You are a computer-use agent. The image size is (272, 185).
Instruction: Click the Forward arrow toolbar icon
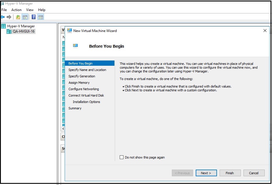click(9, 17)
